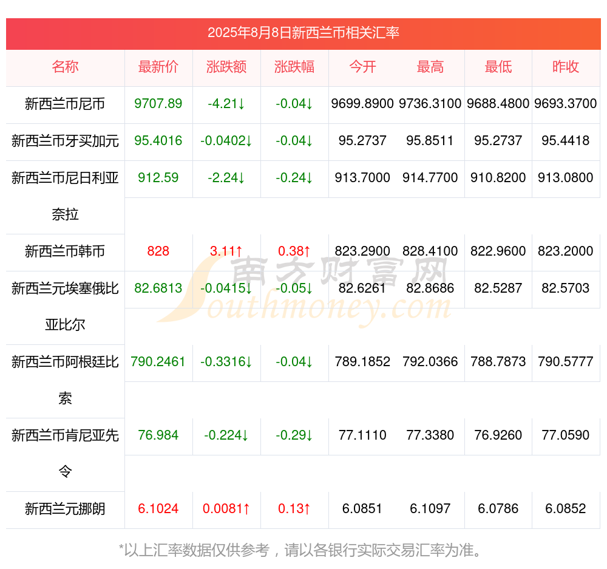Click previous close 9693.3700

(566, 103)
